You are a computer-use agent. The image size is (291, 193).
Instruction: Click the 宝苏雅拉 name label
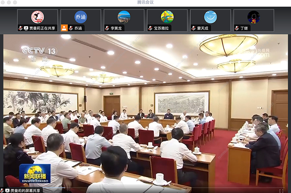161,28
